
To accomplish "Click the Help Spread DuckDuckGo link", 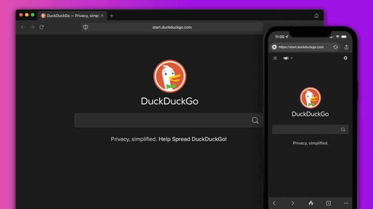I will pos(192,139).
